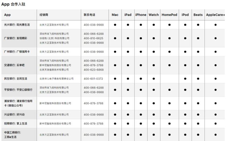Click phone 400-038-9988 in 中国工商银行 row

click(94, 135)
